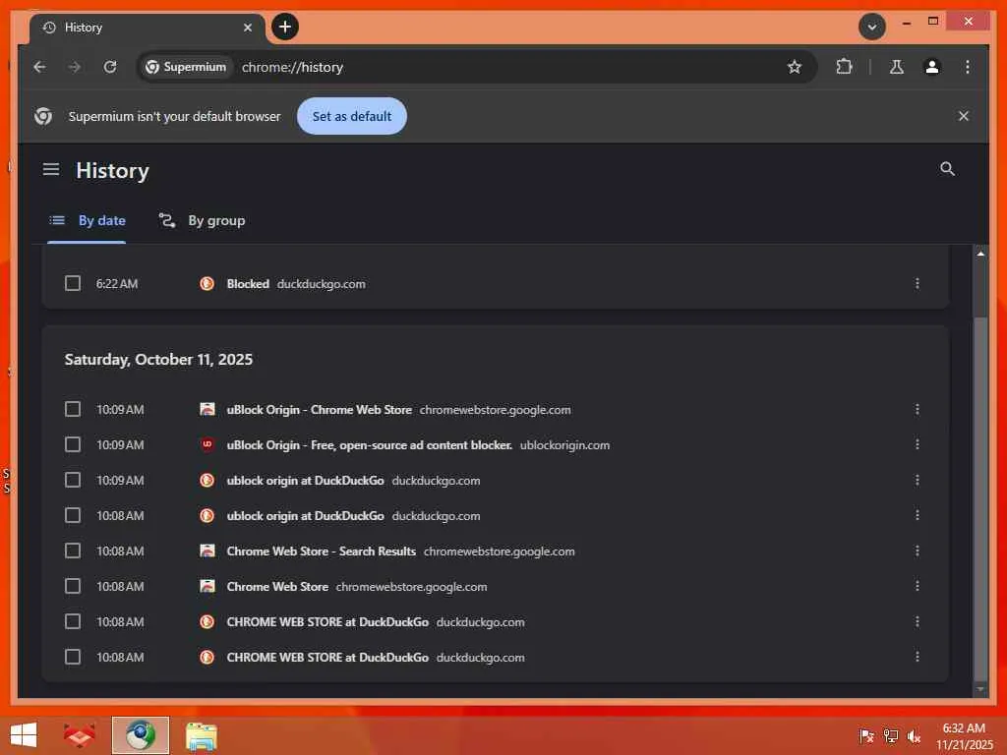
Task: Open the red app icon on taskbar
Action: point(79,735)
